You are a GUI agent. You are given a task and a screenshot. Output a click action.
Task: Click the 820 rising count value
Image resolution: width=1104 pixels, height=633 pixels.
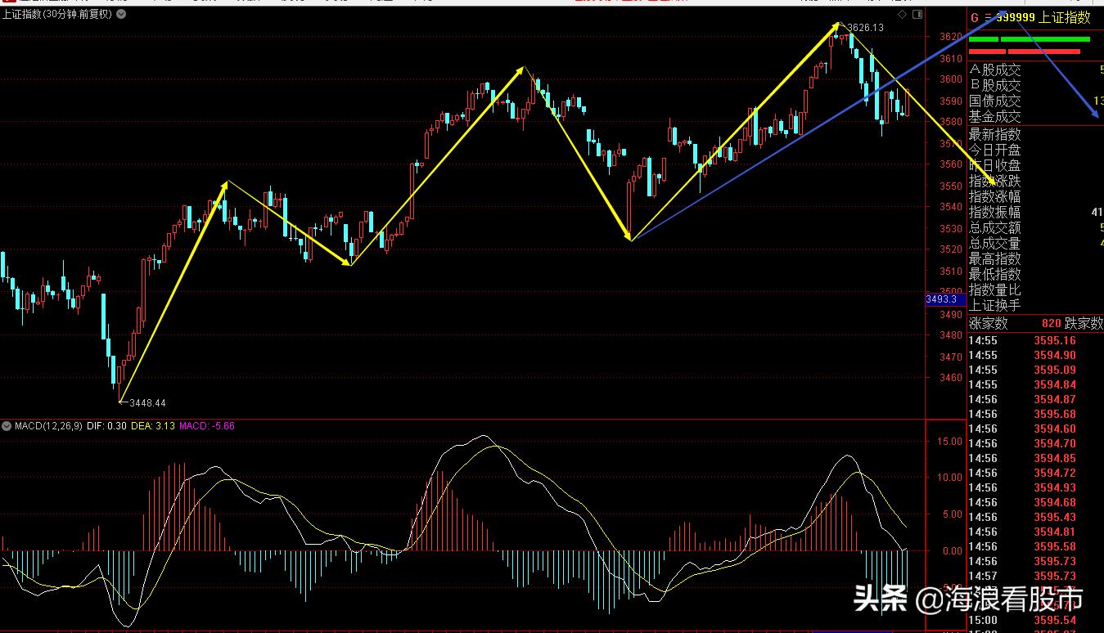click(x=1051, y=324)
